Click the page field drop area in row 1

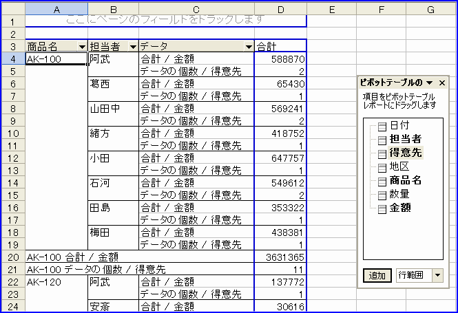165,21
